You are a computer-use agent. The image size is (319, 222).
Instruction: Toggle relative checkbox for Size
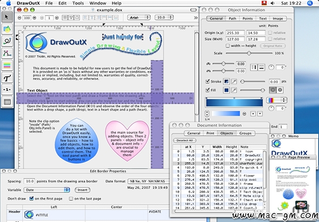pyautogui.click(x=270, y=39)
